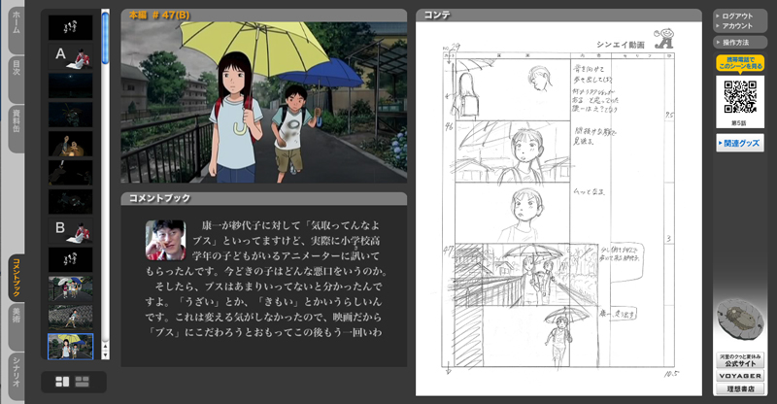Select the thumbnail of boy leaning on stone wall
Viewport: 777px width, 404px height.
[70, 318]
